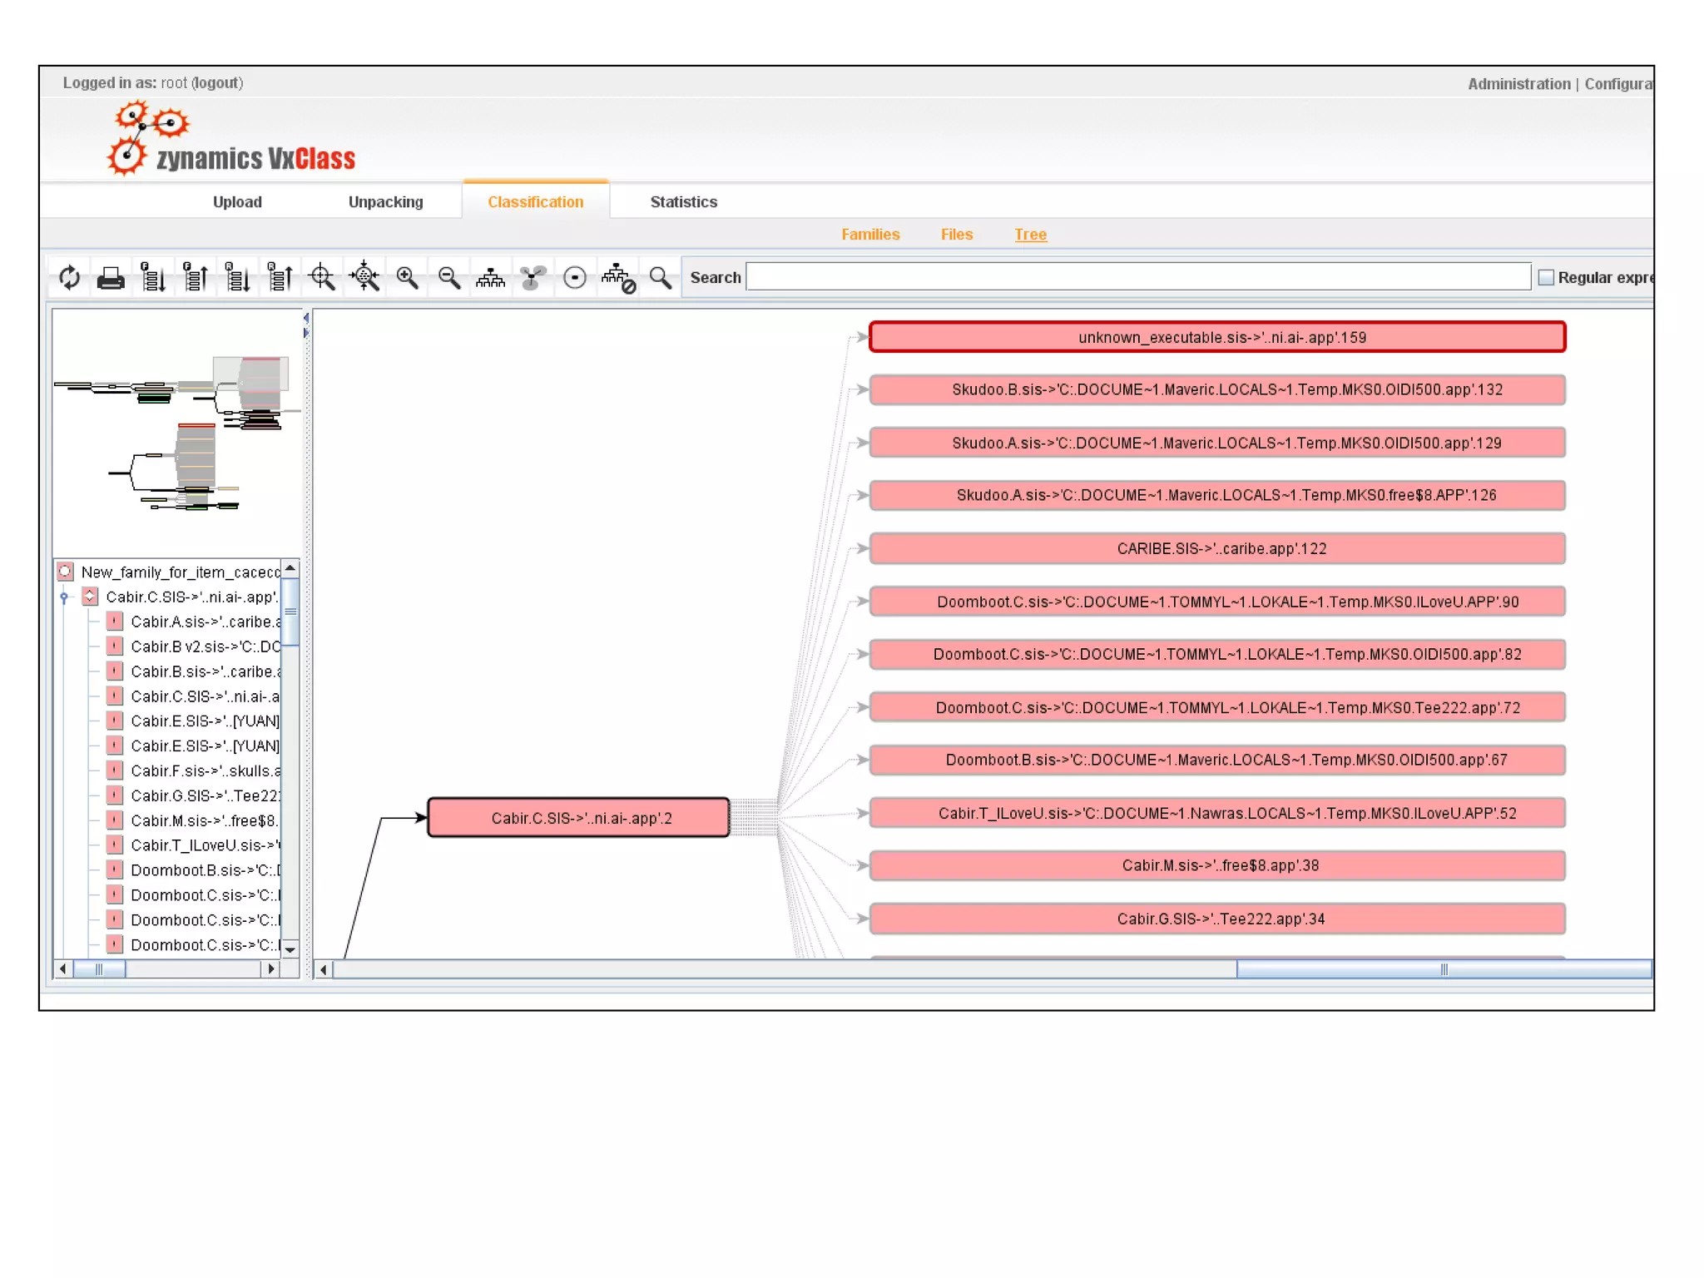
Task: Collapse the overview panel splitter arrow
Action: (x=306, y=319)
